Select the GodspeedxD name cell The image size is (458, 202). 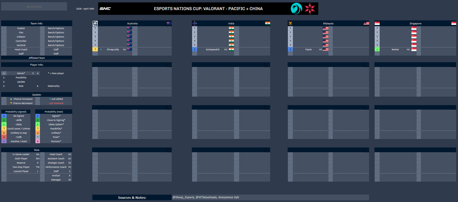[x=213, y=49]
